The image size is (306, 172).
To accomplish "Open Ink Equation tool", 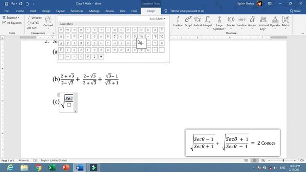I will point(12,23).
